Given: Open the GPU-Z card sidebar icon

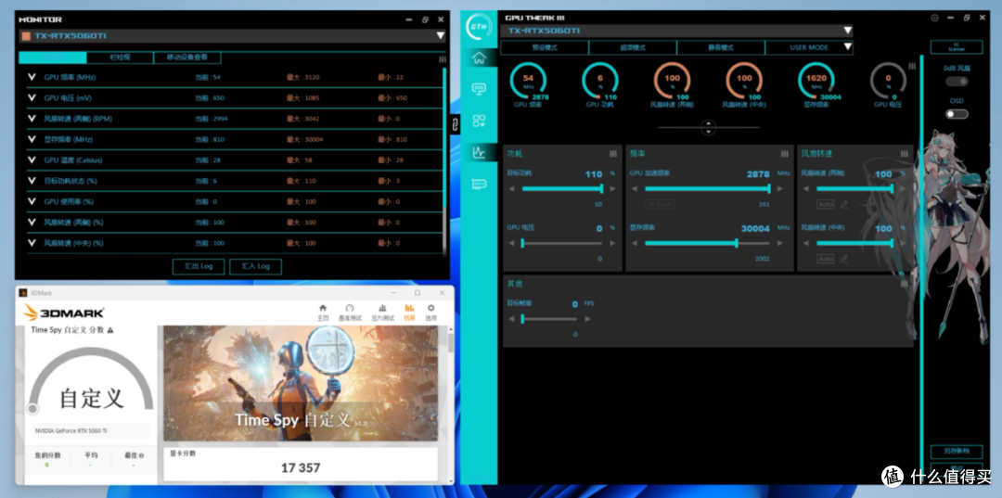Looking at the screenshot, I should coord(480,184).
